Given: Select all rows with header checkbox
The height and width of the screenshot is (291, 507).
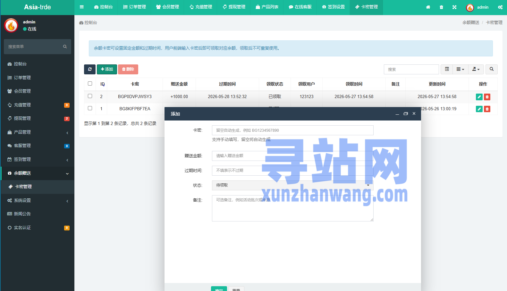Looking at the screenshot, I should [90, 84].
